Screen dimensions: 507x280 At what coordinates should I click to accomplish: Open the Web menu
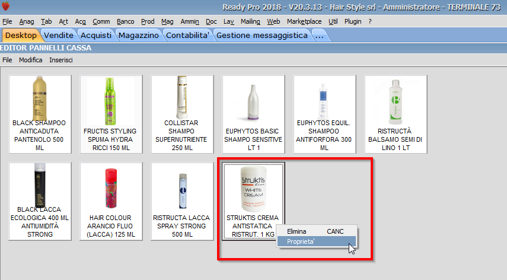click(x=273, y=21)
